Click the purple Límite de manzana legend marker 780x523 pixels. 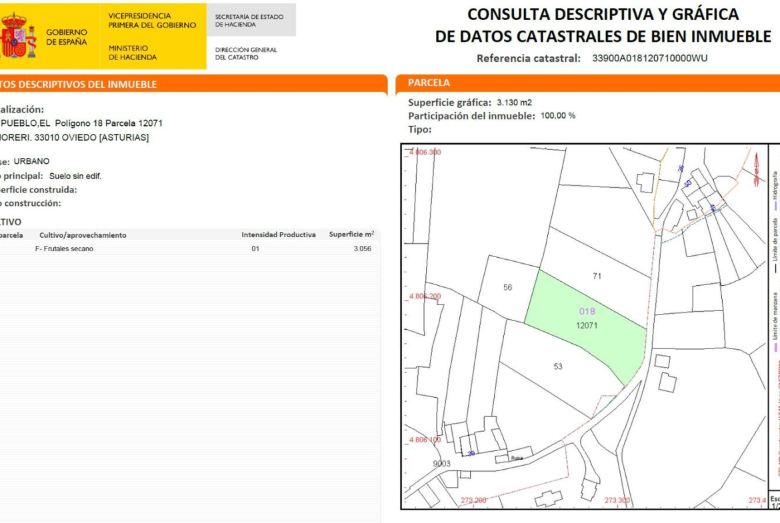tap(775, 346)
